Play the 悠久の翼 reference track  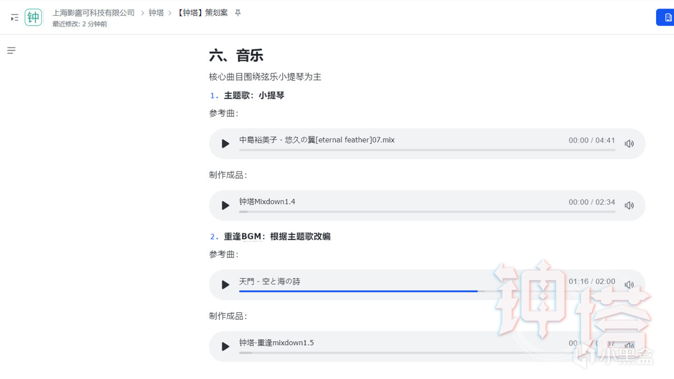point(225,144)
